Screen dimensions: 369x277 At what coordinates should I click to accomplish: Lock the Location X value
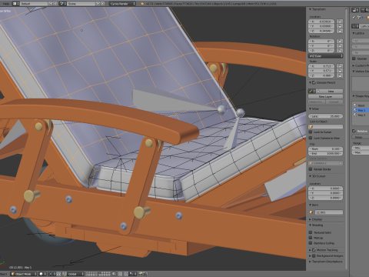click(340, 22)
